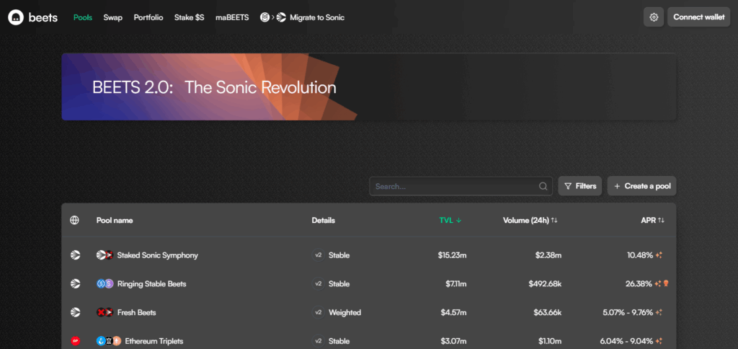Click Sonic chain icon for Fresh Beets

point(75,312)
